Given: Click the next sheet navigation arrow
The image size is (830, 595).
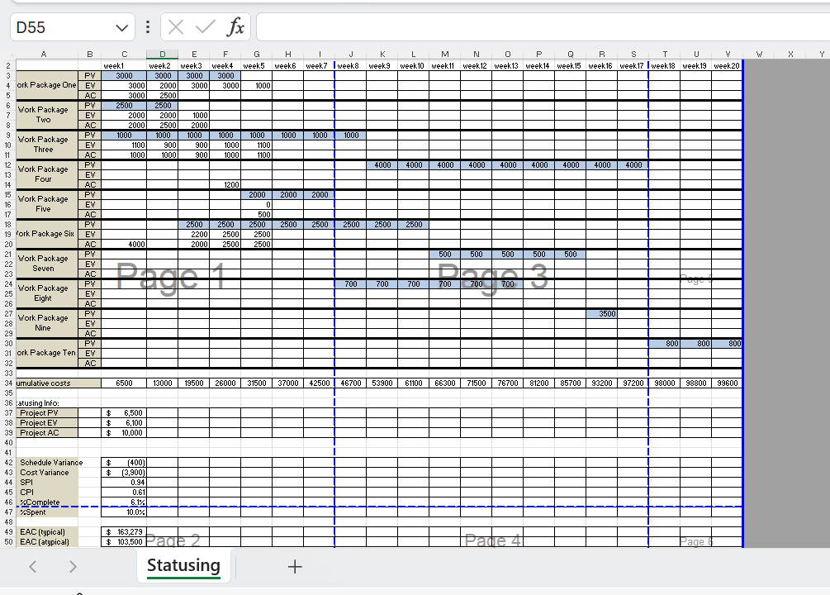Looking at the screenshot, I should (x=73, y=566).
